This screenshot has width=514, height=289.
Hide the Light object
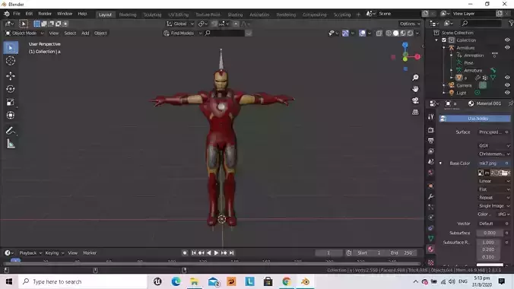click(507, 93)
